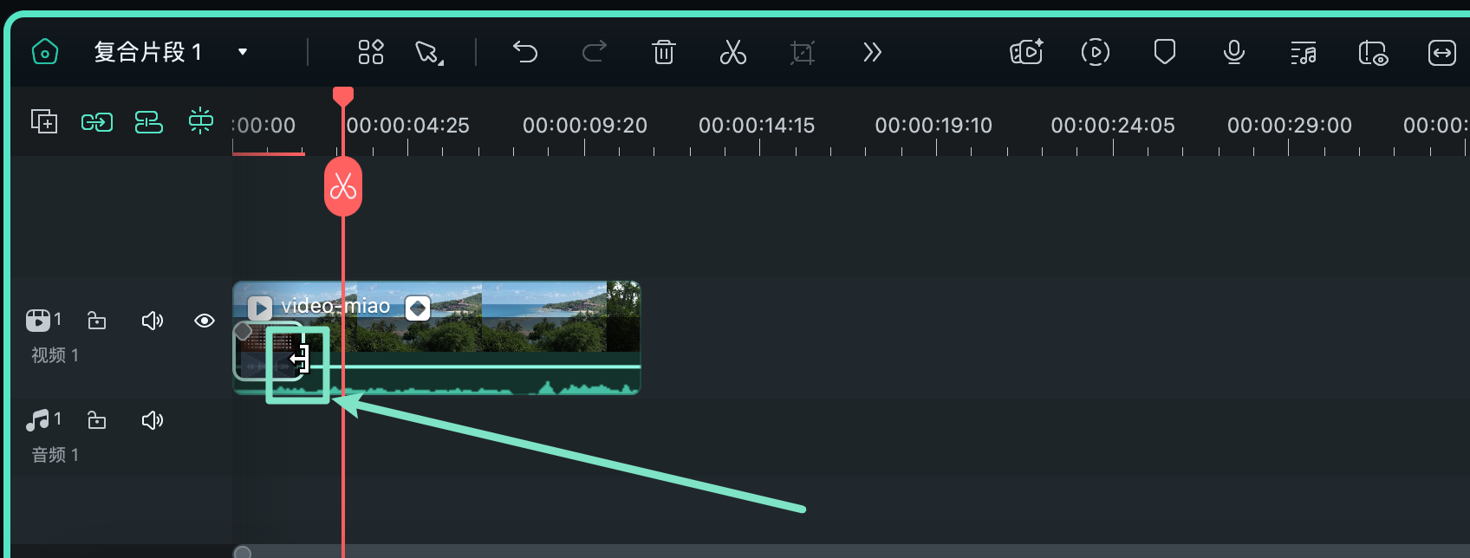1470x558 pixels.
Task: Click the add track icon beside the ruler
Action: [x=44, y=121]
